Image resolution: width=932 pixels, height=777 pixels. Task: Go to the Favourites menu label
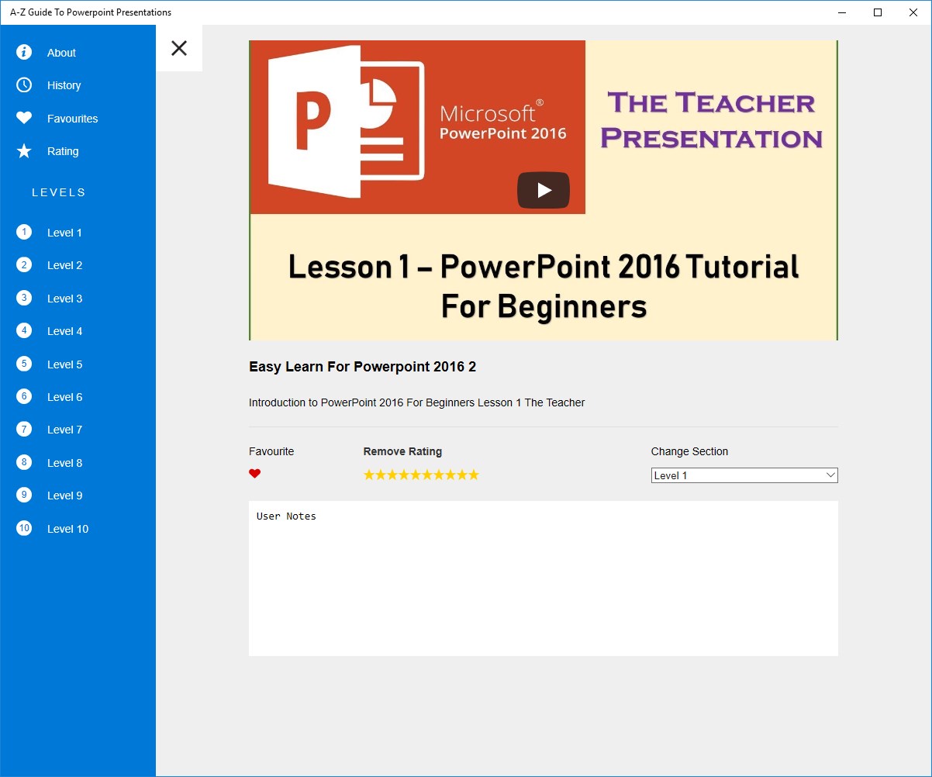click(72, 119)
